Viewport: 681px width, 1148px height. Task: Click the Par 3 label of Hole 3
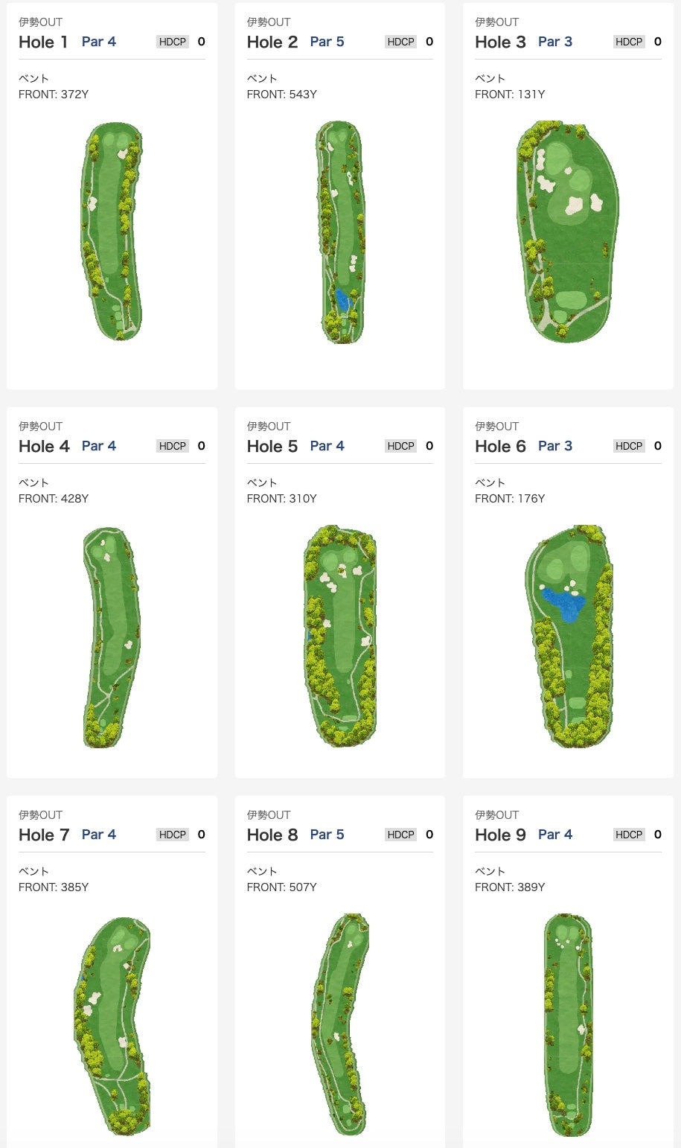click(x=555, y=42)
